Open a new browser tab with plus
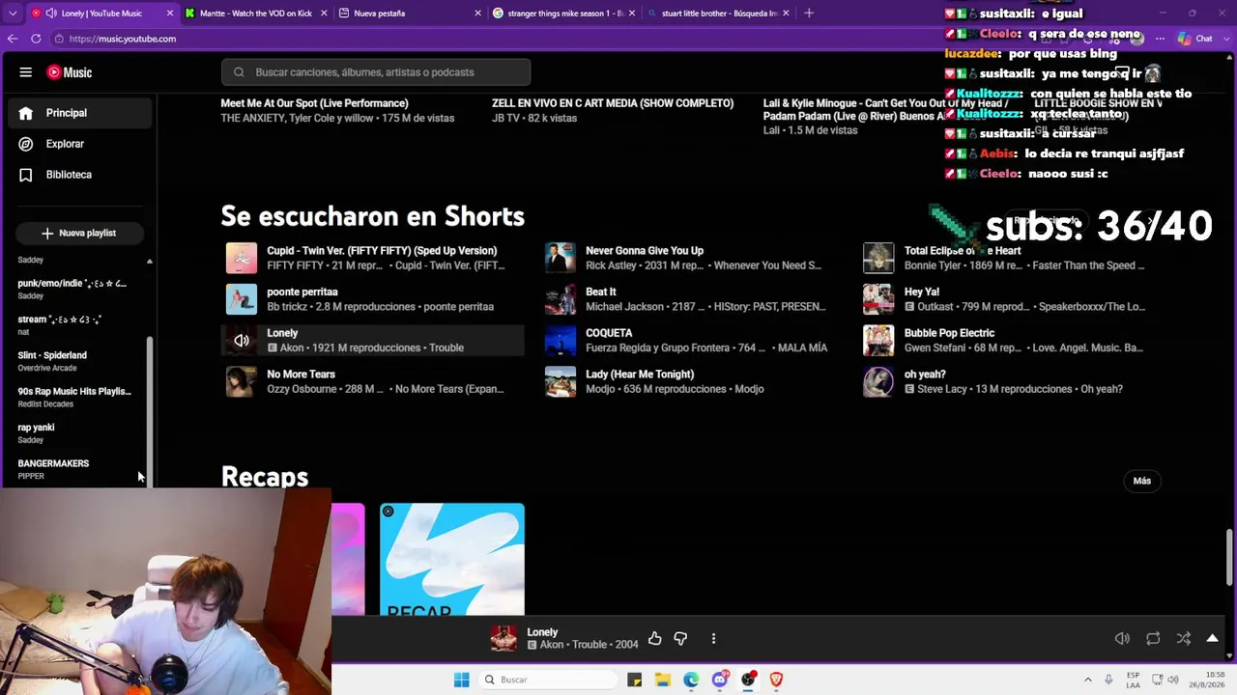Image resolution: width=1237 pixels, height=695 pixels. click(x=809, y=14)
